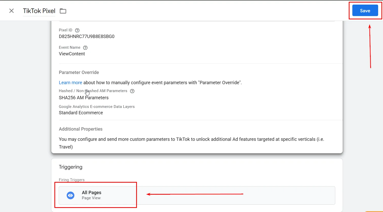383x212 pixels.
Task: Click the SHA256 AM Parameters value
Action: (84, 98)
